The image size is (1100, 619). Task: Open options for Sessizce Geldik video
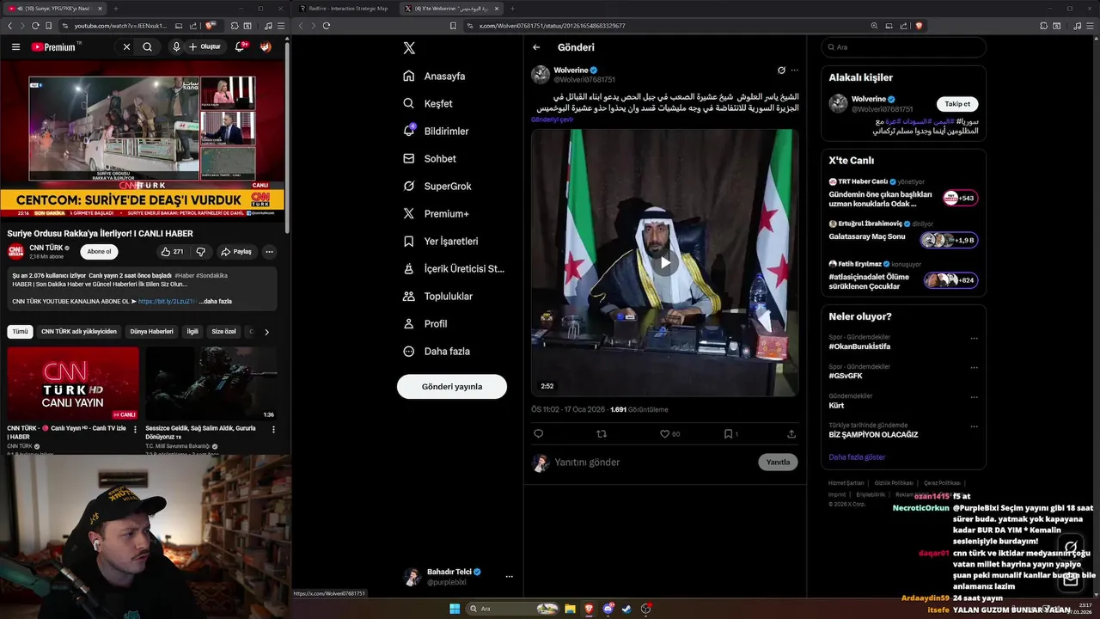click(273, 429)
